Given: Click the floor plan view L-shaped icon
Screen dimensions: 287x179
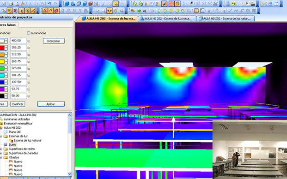Looking at the screenshot, I should [x=73, y=4].
